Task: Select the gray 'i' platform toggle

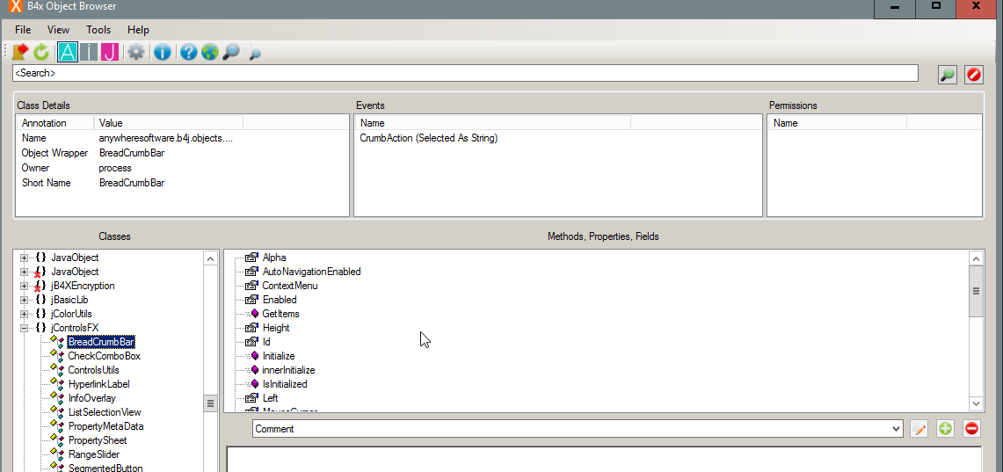Action: [x=88, y=52]
